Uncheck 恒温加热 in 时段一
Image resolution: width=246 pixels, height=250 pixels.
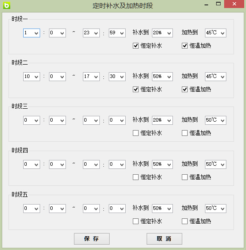pos(184,46)
